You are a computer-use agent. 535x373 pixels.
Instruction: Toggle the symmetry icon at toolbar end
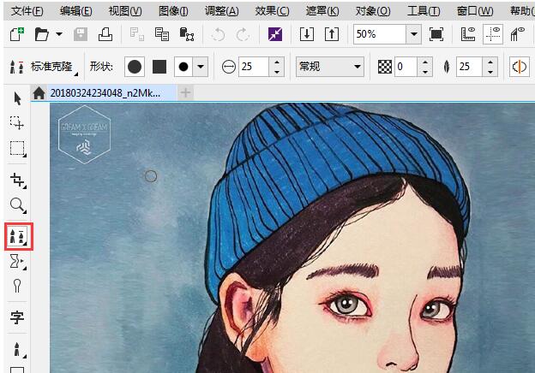(520, 67)
